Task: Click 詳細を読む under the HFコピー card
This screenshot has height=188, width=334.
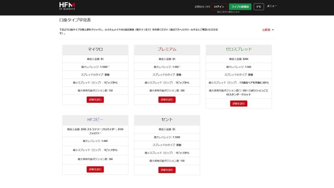Action: pyautogui.click(x=95, y=169)
